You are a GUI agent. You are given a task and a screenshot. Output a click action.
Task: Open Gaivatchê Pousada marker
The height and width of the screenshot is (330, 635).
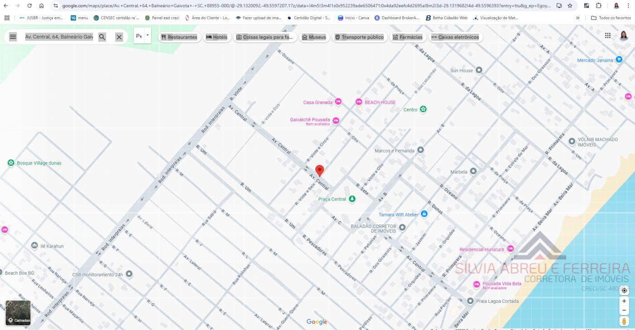[336, 120]
